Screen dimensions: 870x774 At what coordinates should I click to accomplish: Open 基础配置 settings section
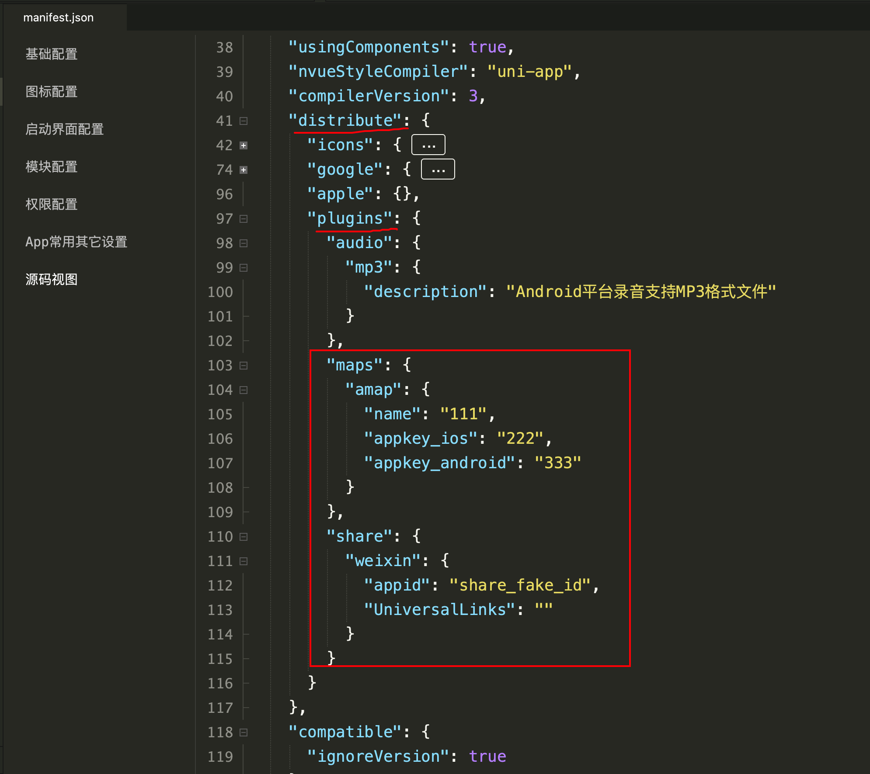point(52,54)
